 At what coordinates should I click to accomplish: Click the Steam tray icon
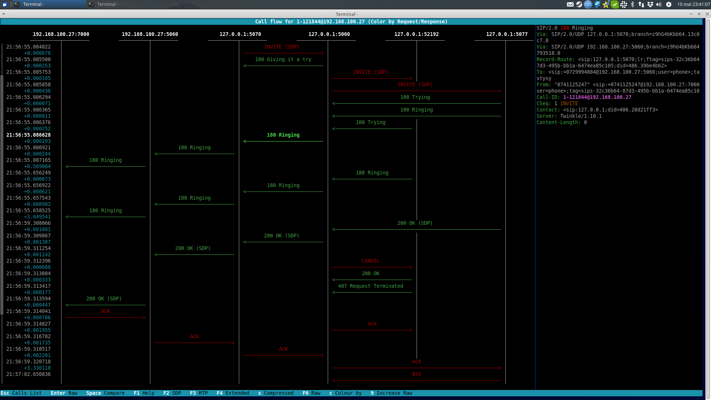pos(579,4)
